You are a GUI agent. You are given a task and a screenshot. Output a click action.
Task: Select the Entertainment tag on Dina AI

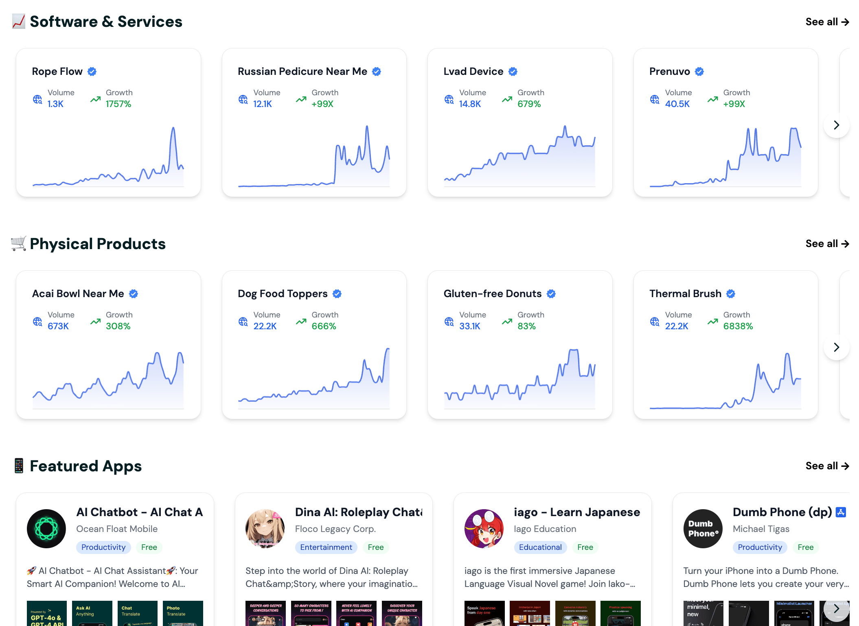326,547
